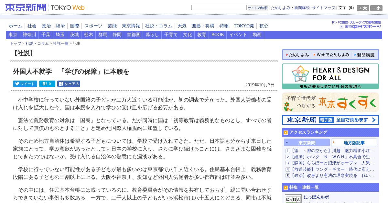Viewport: 388px width, 203px height.
Task: Select 東京 in the regional bar
Action: tap(13, 35)
